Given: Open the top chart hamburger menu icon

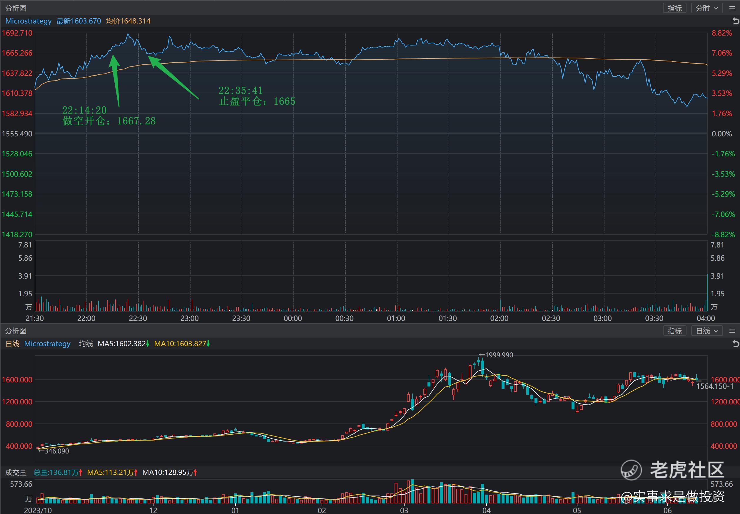Looking at the screenshot, I should [732, 8].
